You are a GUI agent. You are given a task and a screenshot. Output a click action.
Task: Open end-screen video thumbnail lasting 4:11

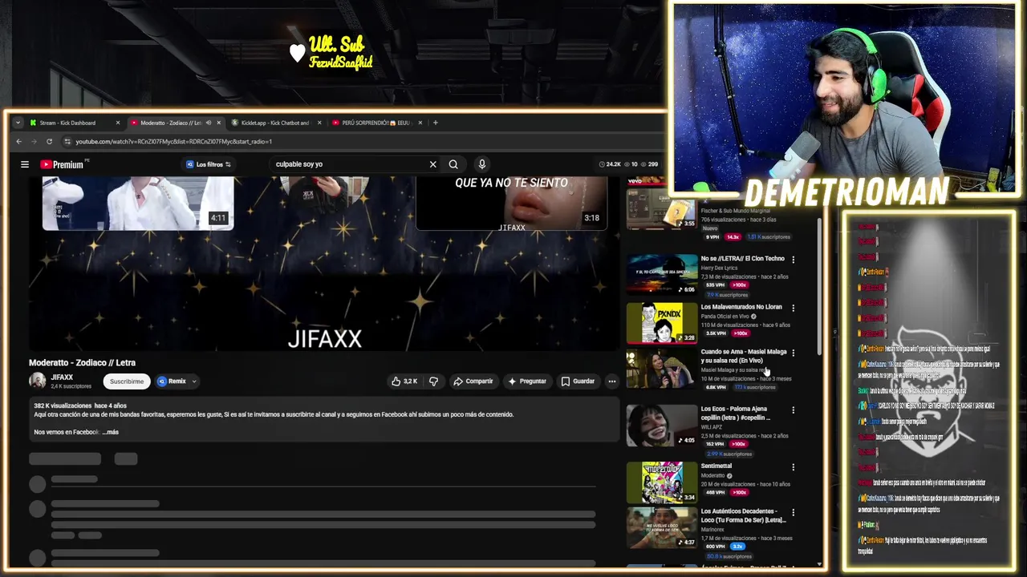coord(138,204)
